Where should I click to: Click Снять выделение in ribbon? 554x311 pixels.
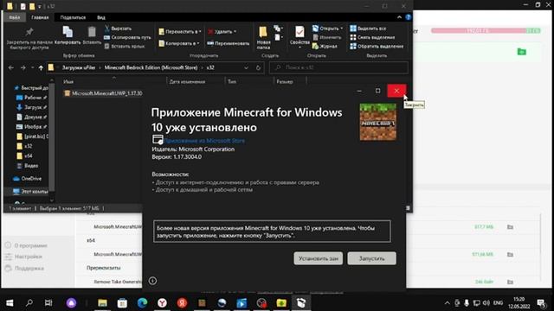(372, 37)
